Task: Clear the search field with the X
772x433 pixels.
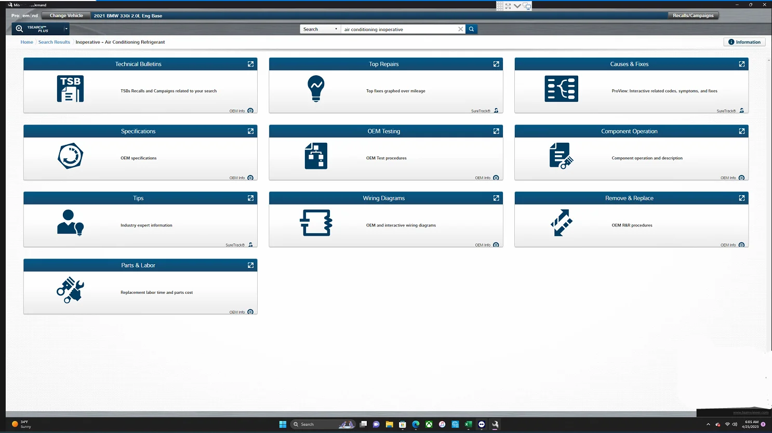Action: pyautogui.click(x=460, y=29)
